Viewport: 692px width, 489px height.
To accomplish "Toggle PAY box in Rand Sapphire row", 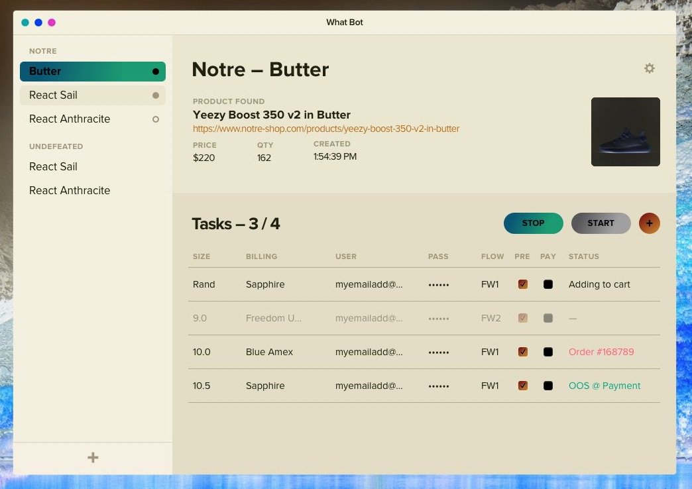I will pos(548,284).
